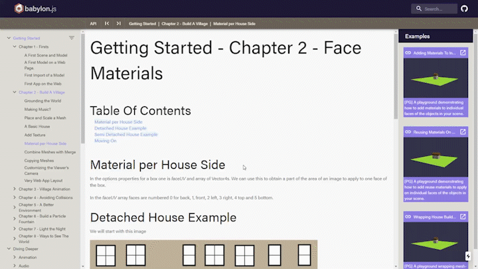
Task: Expand Chapter 7 - Light the Night
Action: [x=15, y=228]
